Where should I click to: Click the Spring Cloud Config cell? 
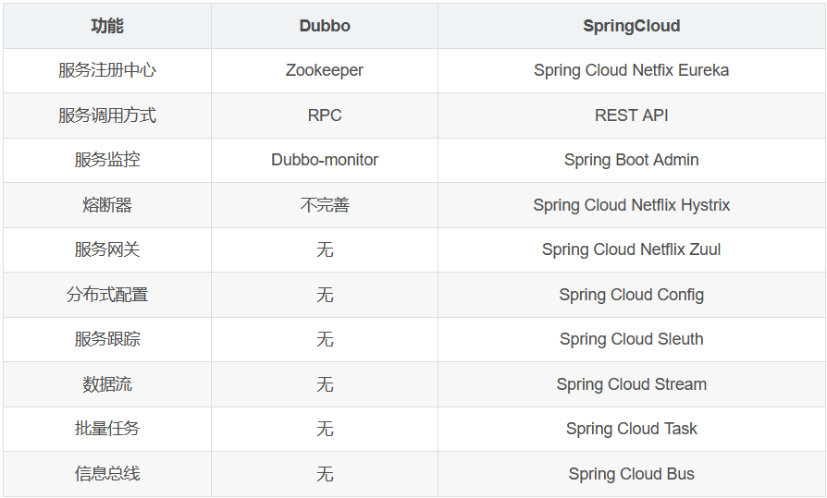[631, 295]
